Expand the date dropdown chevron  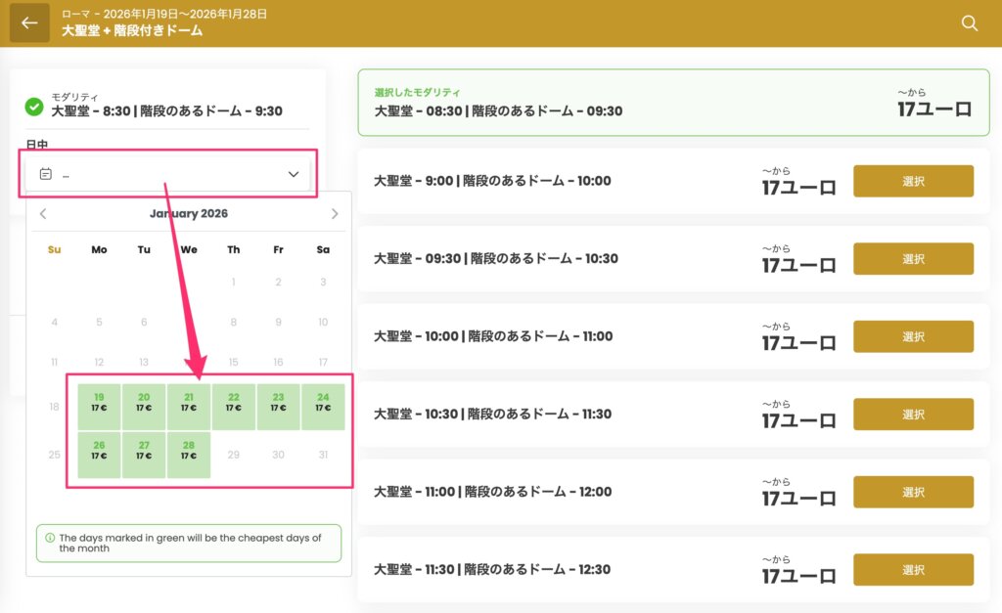click(293, 174)
